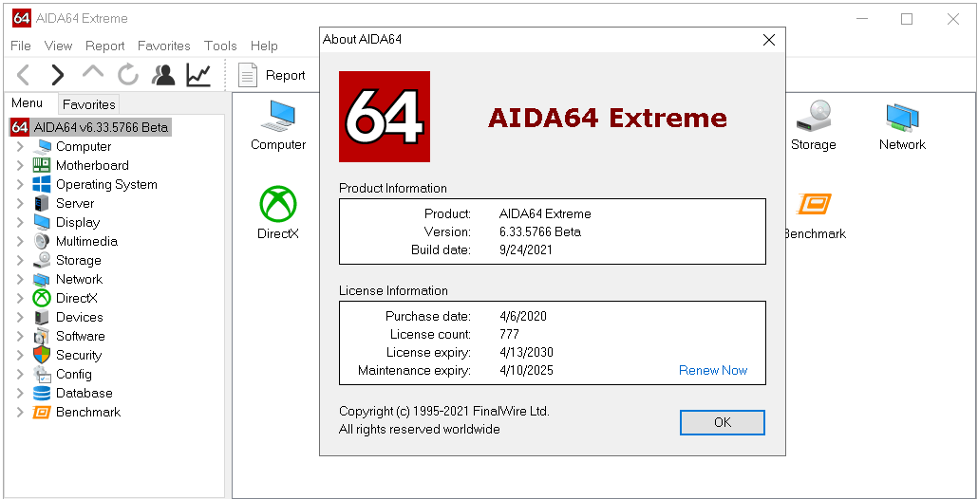Image resolution: width=978 pixels, height=499 pixels.
Task: Expand the Storage tree node
Action: click(x=20, y=260)
